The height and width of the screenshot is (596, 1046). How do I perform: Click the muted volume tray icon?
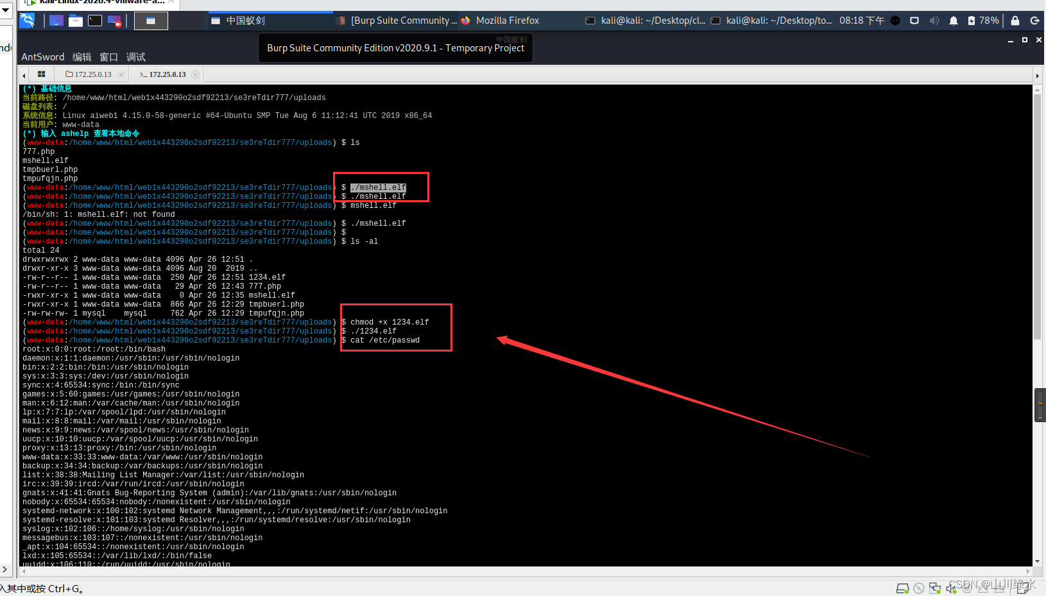934,21
